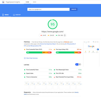The height and width of the screenshot is (97, 101).
Task: Click the 287 ms FID value
Action: tap(79, 50)
